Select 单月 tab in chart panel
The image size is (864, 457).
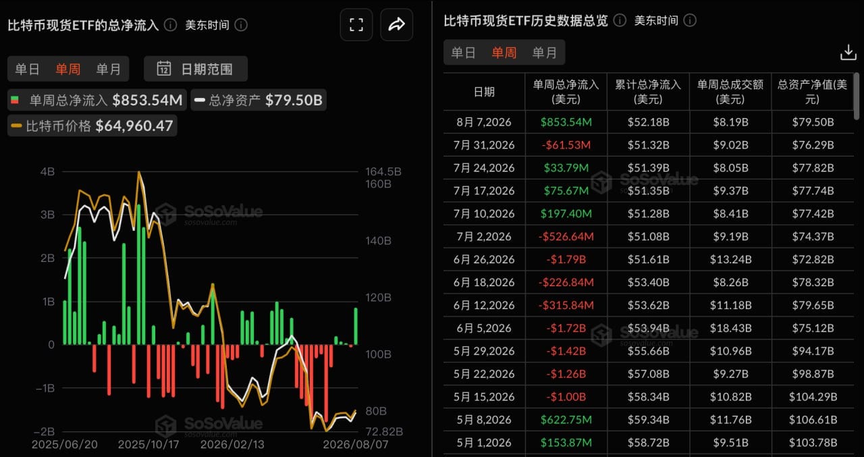click(x=108, y=69)
